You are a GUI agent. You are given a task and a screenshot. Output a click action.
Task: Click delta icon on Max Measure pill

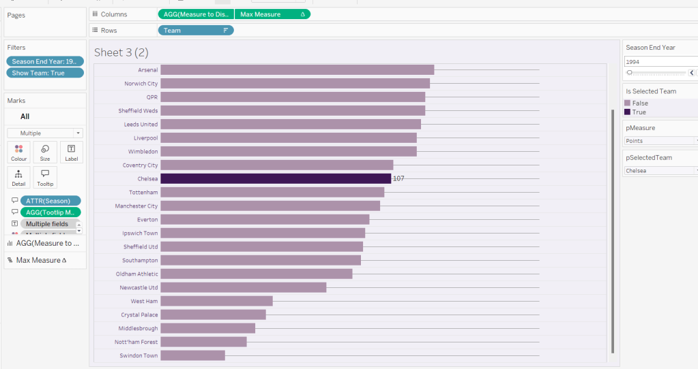302,14
